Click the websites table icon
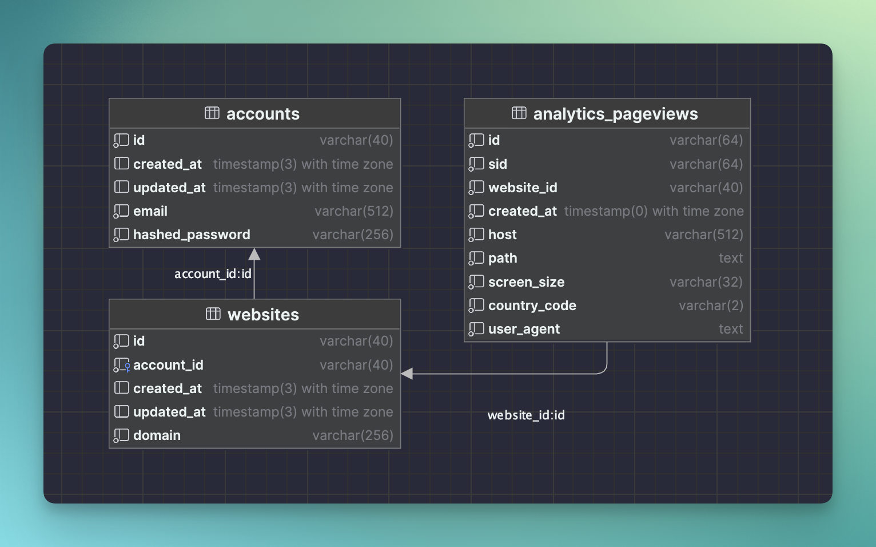 (x=213, y=314)
